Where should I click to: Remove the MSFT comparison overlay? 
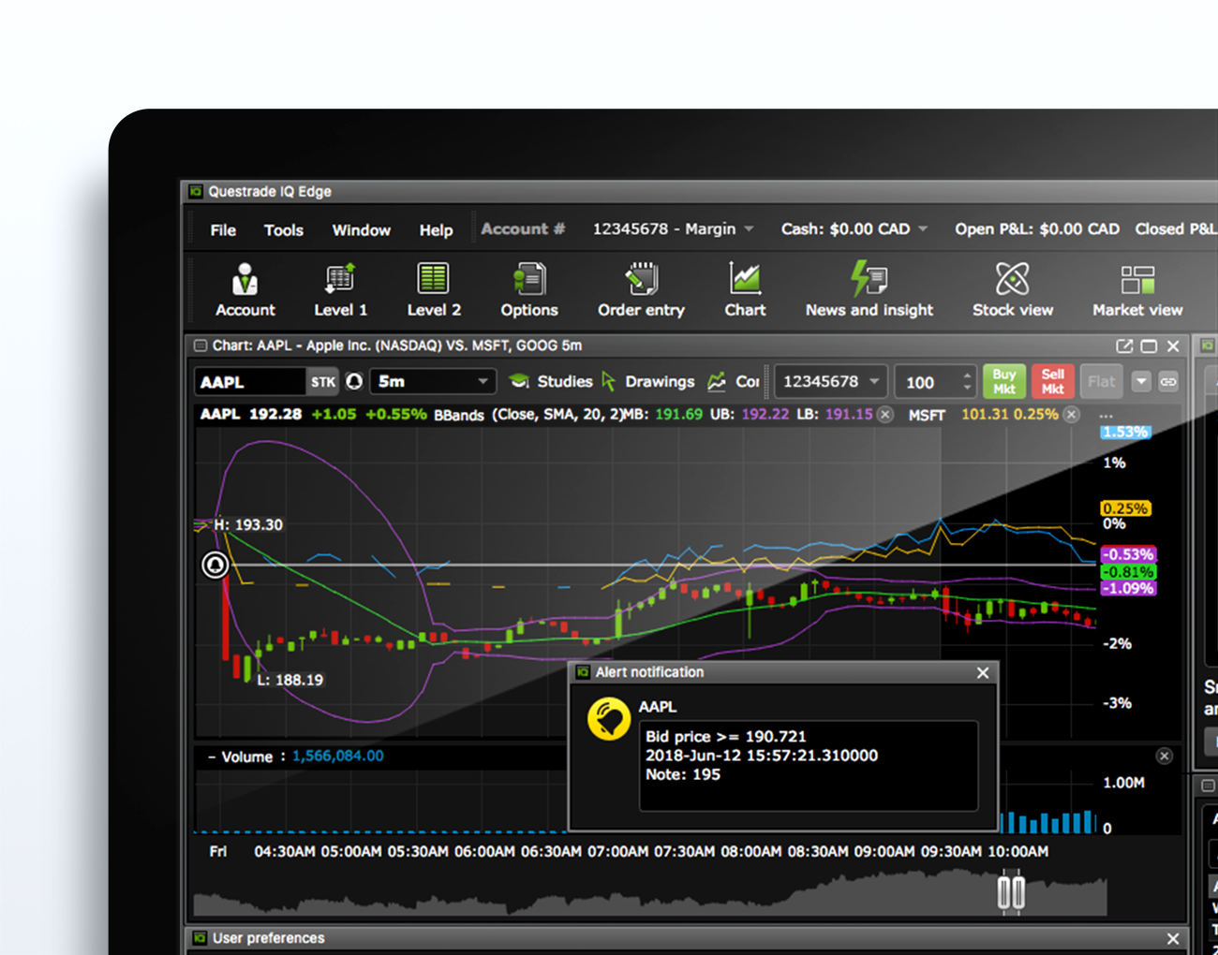1070,414
